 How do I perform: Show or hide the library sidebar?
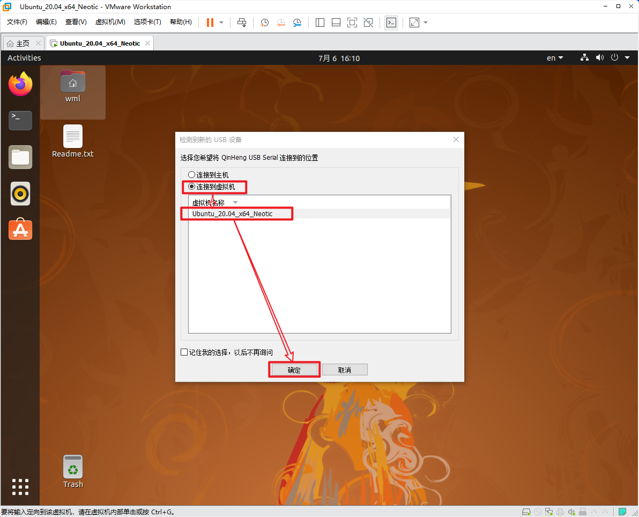tap(320, 23)
